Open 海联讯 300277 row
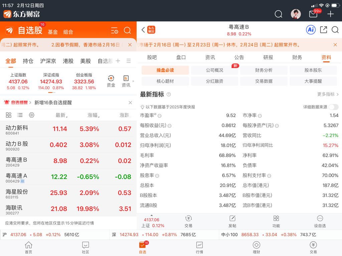 click(68, 209)
